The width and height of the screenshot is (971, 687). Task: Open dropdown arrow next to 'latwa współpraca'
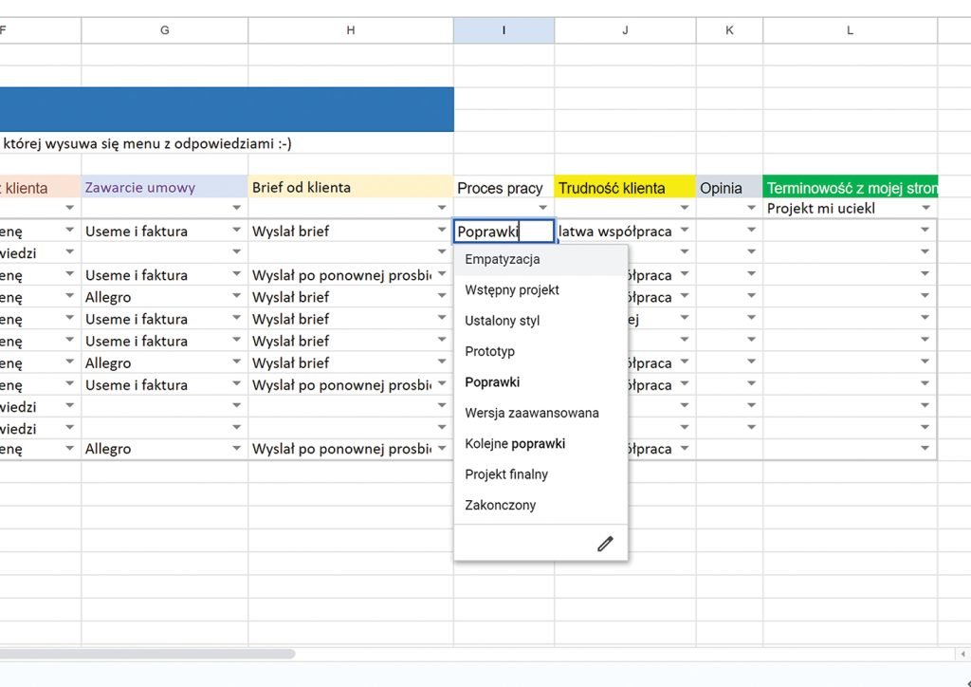[686, 231]
